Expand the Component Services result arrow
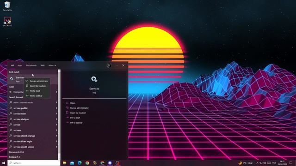Image resolution: width=296 pixels, height=166 pixels. click(56, 92)
